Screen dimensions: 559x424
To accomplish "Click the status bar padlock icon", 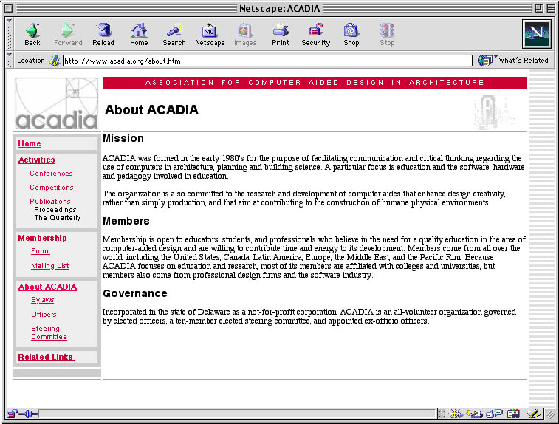I will (12, 414).
